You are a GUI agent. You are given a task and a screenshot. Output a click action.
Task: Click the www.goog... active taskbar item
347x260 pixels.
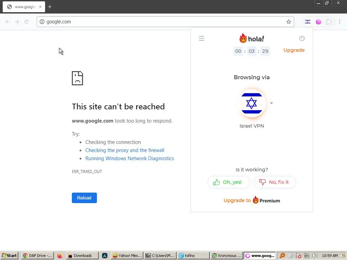[260, 256]
